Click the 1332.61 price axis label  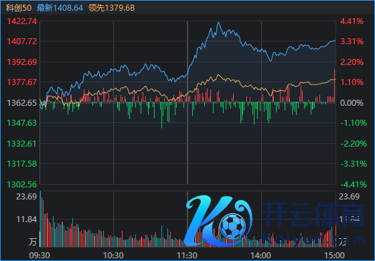(22, 144)
